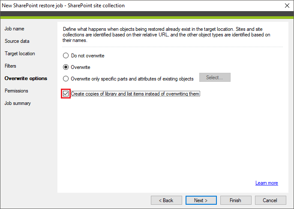Jump to the Permissions step
This screenshot has height=209, width=294.
click(16, 91)
